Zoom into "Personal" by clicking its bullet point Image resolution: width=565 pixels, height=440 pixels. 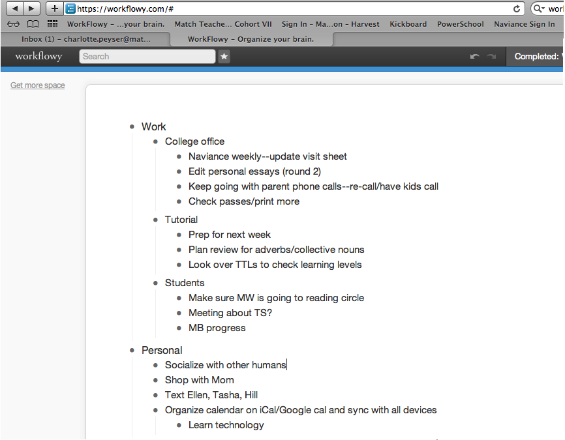[x=131, y=350]
